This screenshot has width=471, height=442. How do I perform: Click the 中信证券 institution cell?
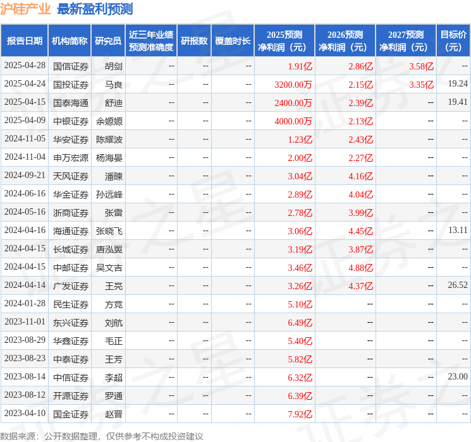(71, 378)
